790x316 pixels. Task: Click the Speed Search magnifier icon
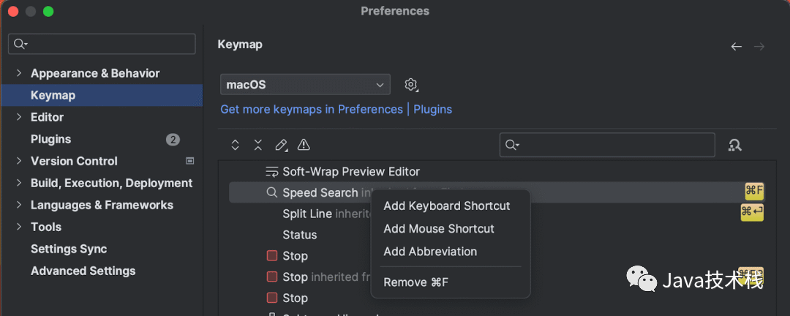click(272, 192)
